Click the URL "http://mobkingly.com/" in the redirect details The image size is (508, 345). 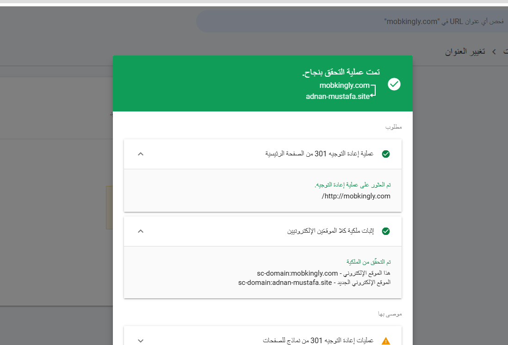pos(356,196)
